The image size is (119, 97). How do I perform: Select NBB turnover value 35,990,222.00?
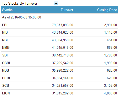point(63,70)
